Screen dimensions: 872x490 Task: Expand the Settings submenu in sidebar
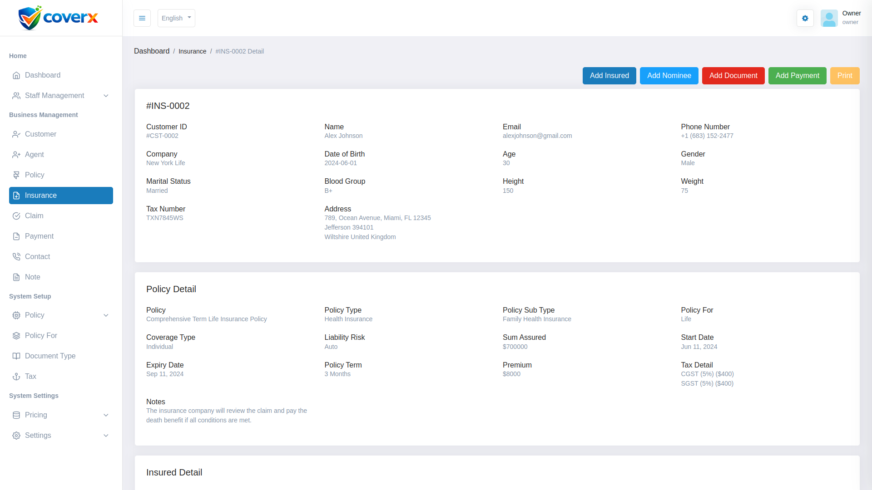click(x=106, y=436)
